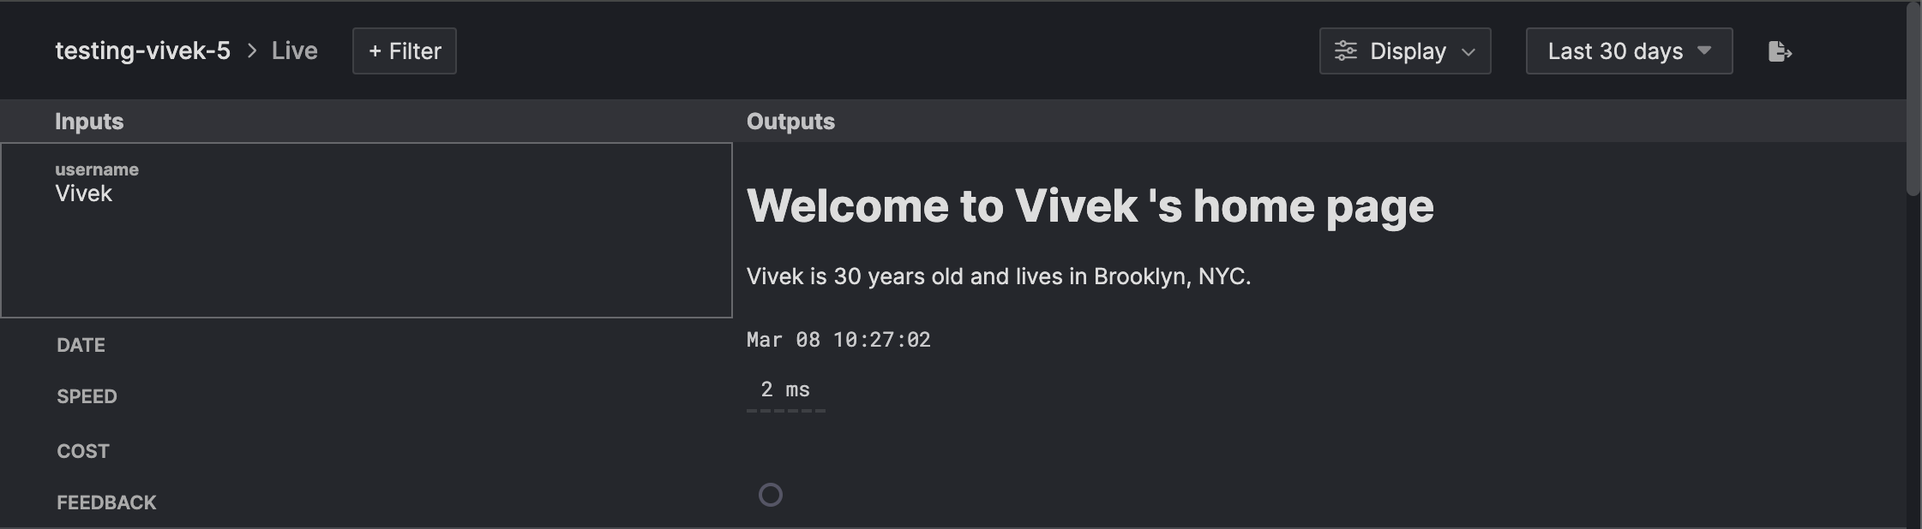Click the DATE row label
This screenshot has width=1922, height=529.
[x=81, y=345]
